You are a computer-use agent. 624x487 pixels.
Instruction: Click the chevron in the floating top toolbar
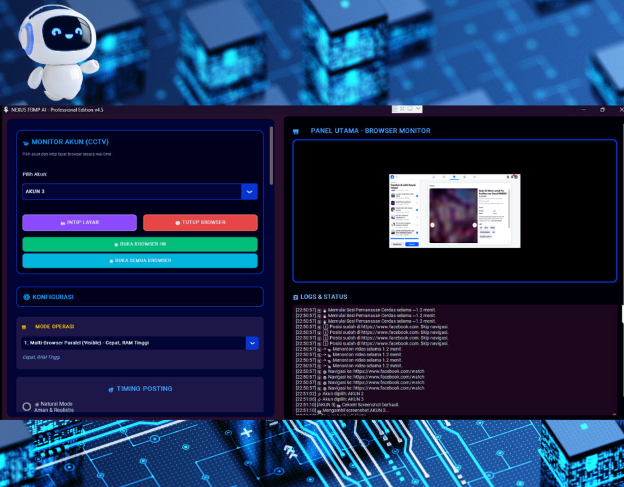tap(418, 109)
